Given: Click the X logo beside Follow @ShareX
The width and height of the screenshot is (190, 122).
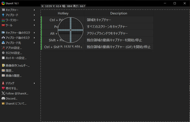Looking at the screenshot, I should click(x=3, y=93).
